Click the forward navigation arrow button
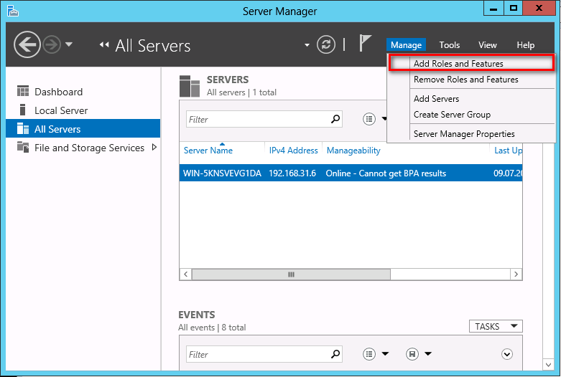This screenshot has width=561, height=377. [52, 45]
